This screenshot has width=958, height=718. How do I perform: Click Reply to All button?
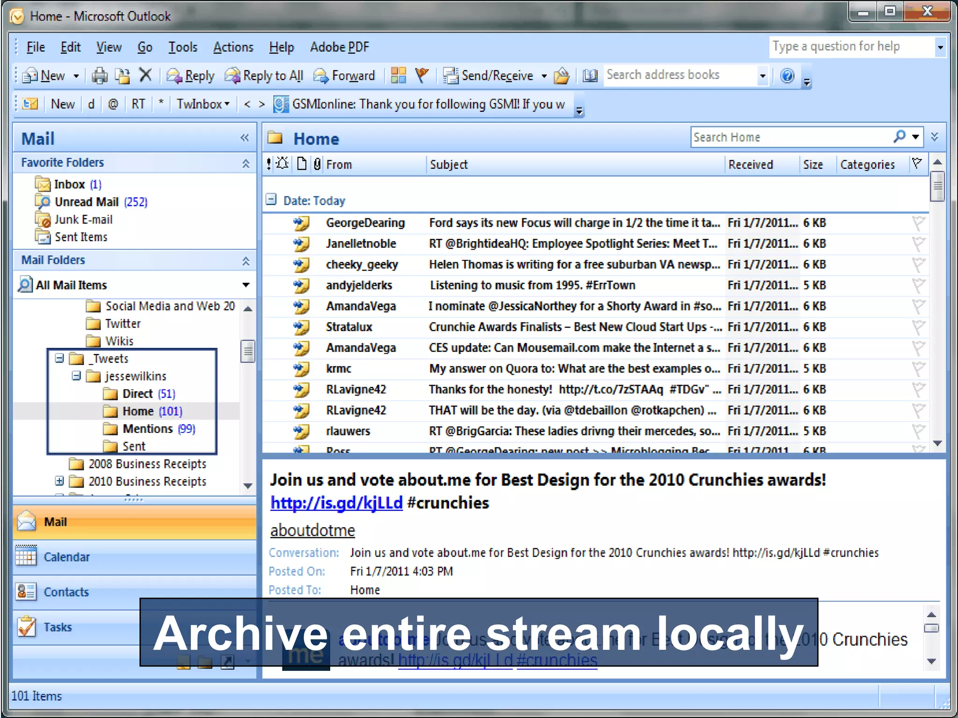(x=264, y=75)
